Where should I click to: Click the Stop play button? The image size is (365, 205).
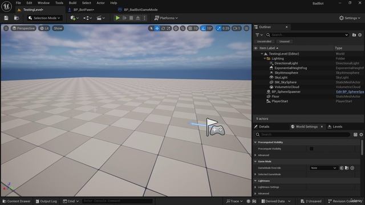[x=131, y=18]
